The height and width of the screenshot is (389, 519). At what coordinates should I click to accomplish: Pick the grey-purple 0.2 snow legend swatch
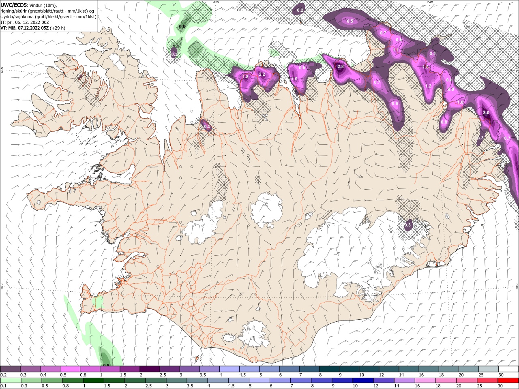(10, 369)
